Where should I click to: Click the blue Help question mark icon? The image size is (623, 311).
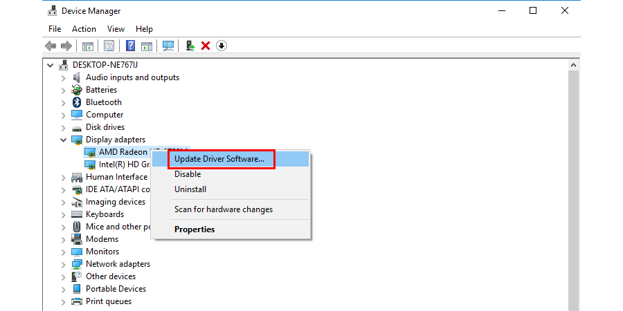click(x=130, y=46)
